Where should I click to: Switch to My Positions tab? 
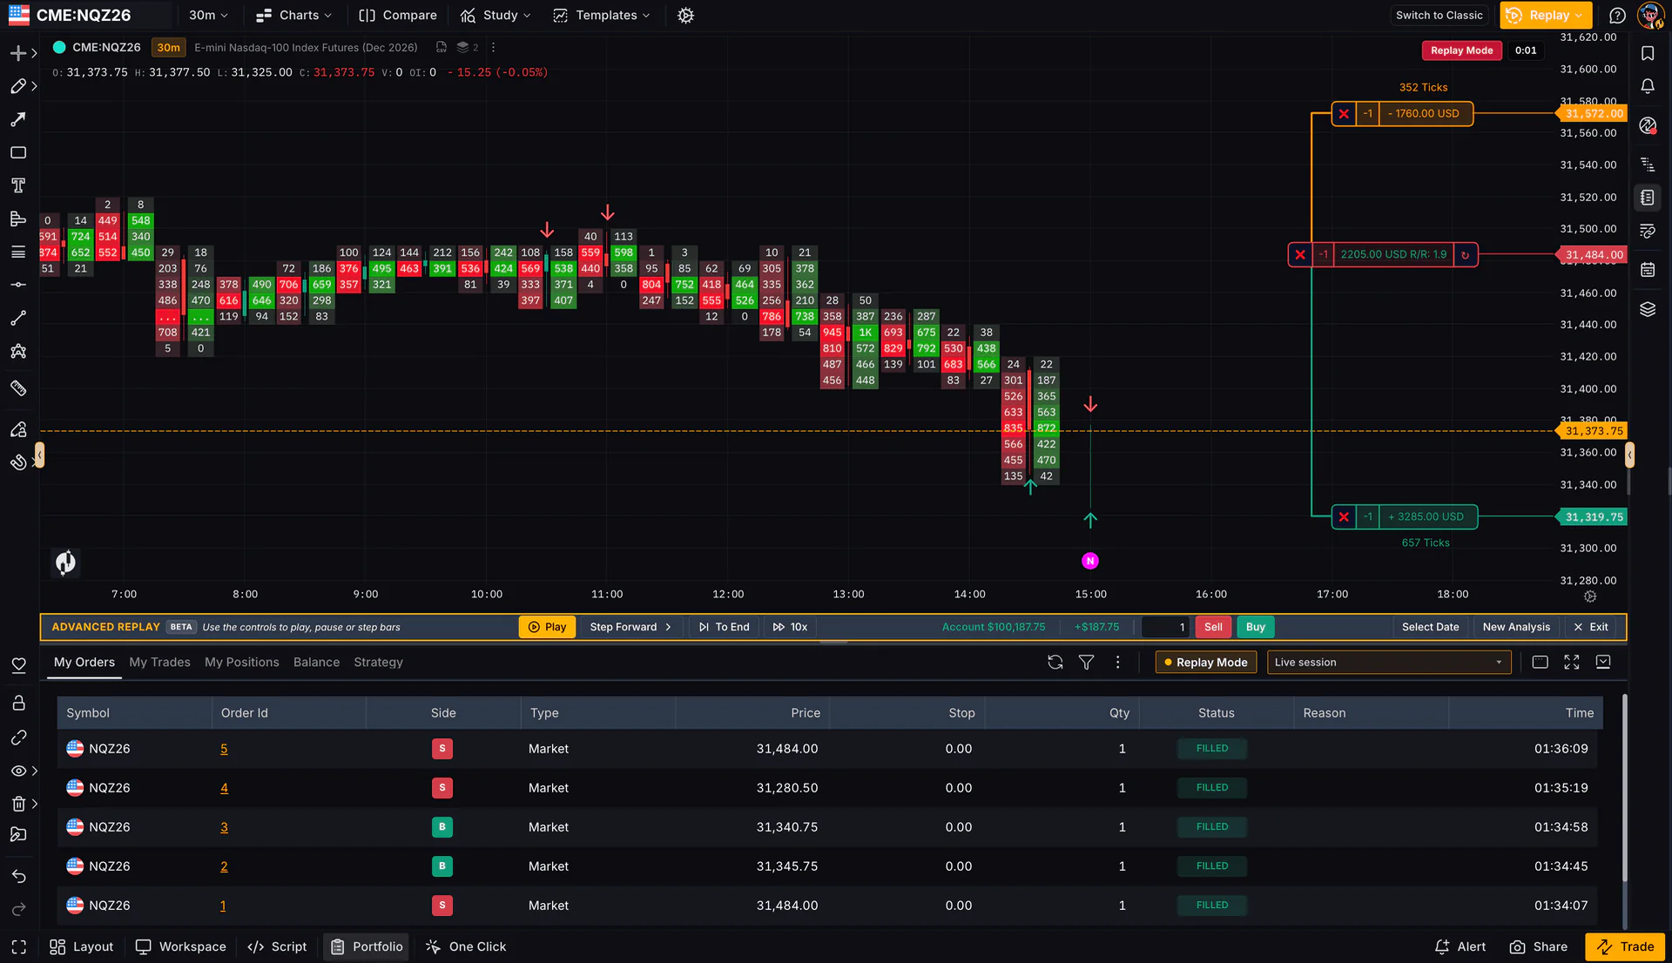tap(242, 663)
